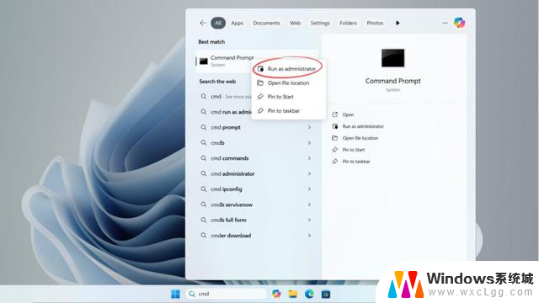
Task: Expand chevron for 'cmder download' suggestion
Action: [x=309, y=236]
